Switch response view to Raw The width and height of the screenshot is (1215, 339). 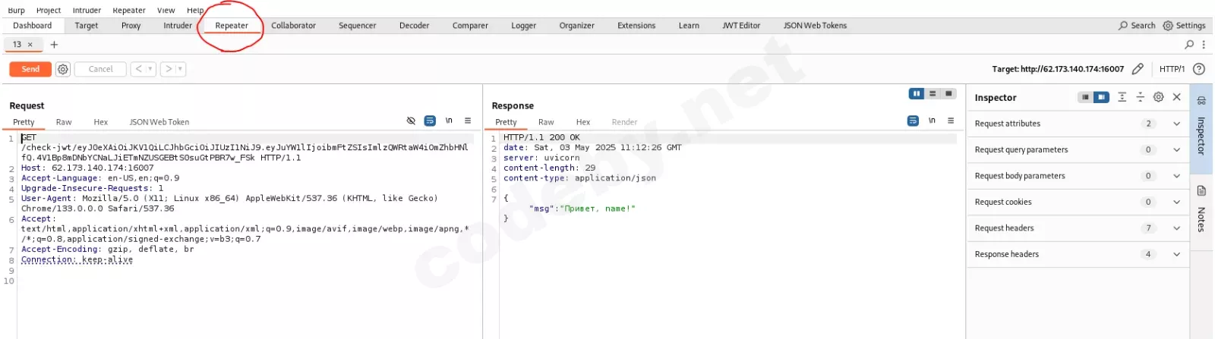pyautogui.click(x=546, y=121)
